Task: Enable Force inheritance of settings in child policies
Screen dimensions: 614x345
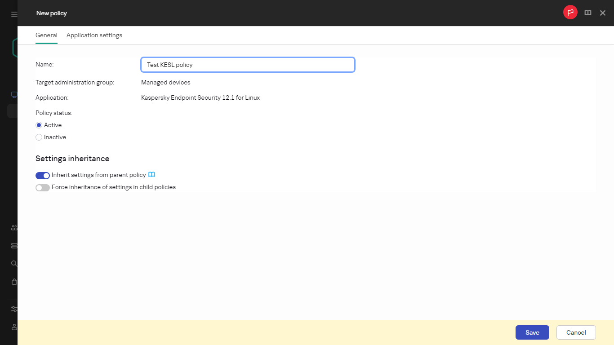Action: (x=42, y=187)
